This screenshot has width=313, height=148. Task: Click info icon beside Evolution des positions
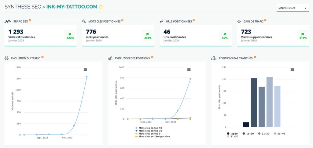pyautogui.click(x=152, y=57)
